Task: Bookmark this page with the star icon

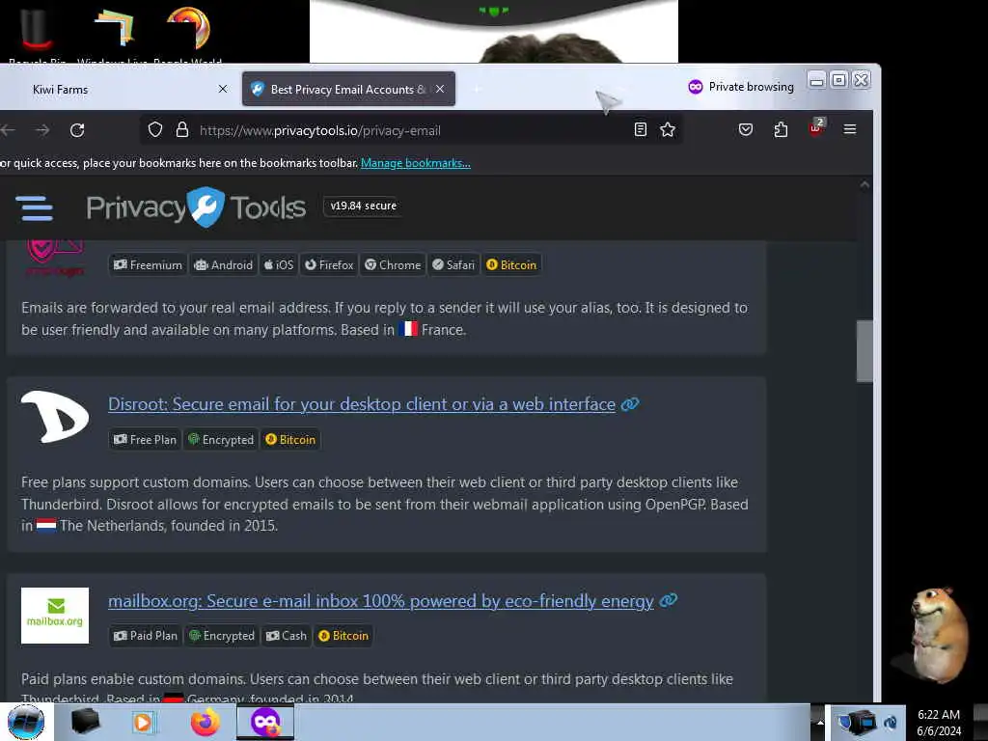Action: point(668,130)
